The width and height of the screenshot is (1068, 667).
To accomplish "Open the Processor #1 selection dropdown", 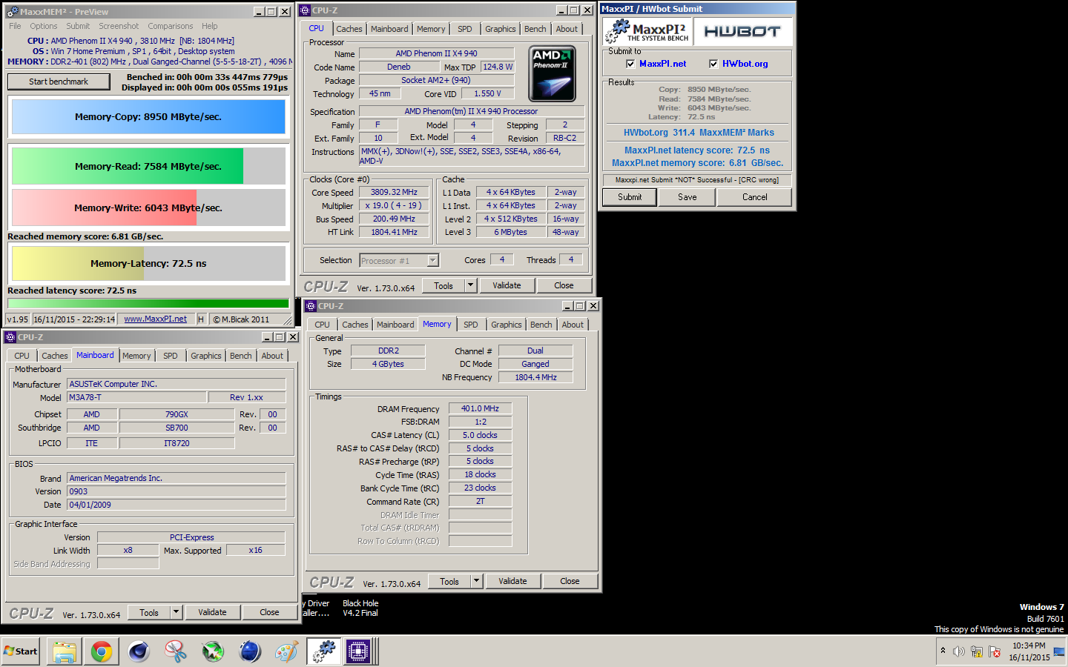I will [433, 261].
